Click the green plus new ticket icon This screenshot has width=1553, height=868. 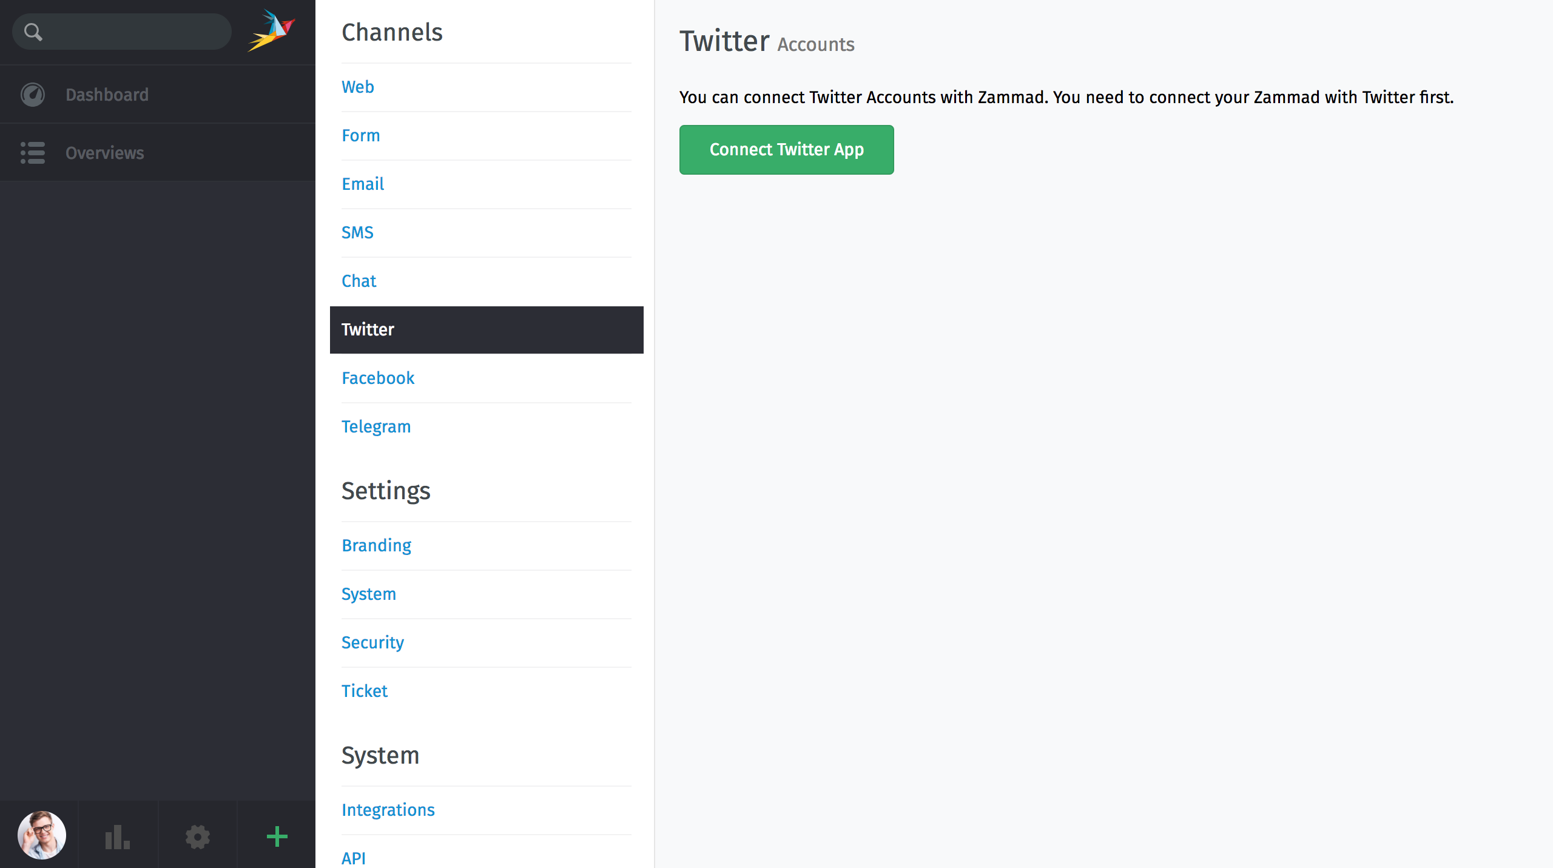(277, 836)
